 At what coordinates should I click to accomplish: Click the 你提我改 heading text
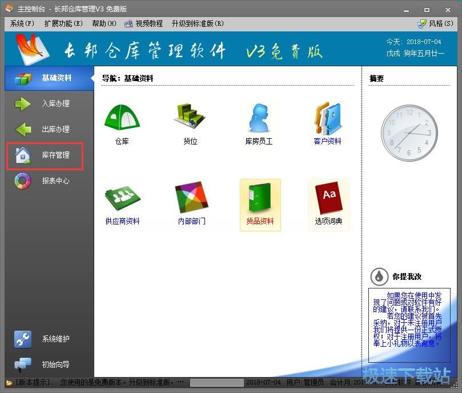407,277
